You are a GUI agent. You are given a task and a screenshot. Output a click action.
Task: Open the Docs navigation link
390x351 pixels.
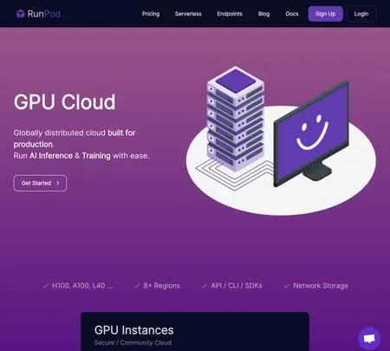click(292, 14)
